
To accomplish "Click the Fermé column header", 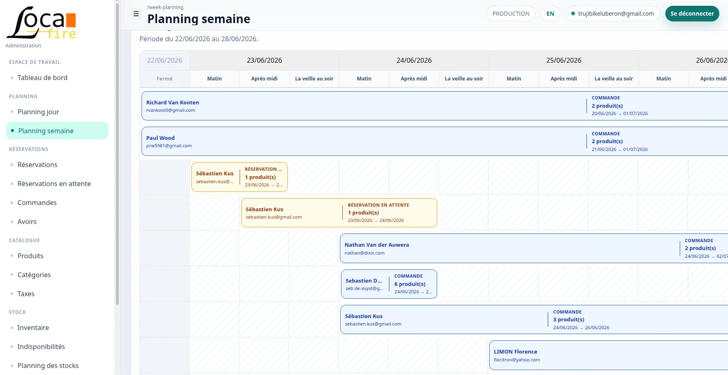I will [165, 79].
